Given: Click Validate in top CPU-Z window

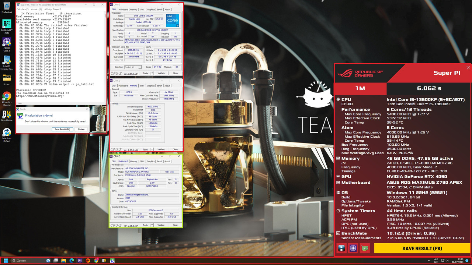Looking at the screenshot, I should click(161, 73).
